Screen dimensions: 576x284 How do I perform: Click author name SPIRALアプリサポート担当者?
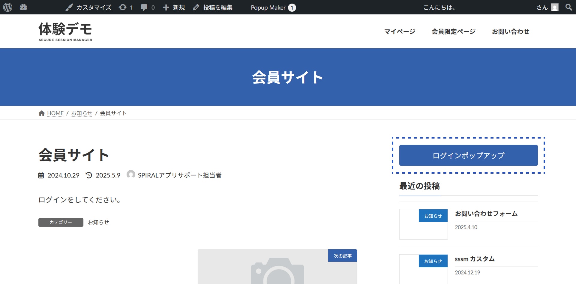(x=180, y=175)
